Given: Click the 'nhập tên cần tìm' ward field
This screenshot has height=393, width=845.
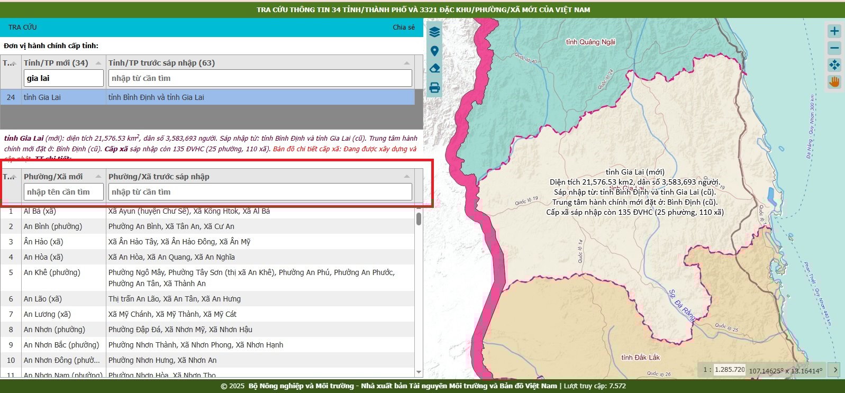Looking at the screenshot, I should pos(63,192).
